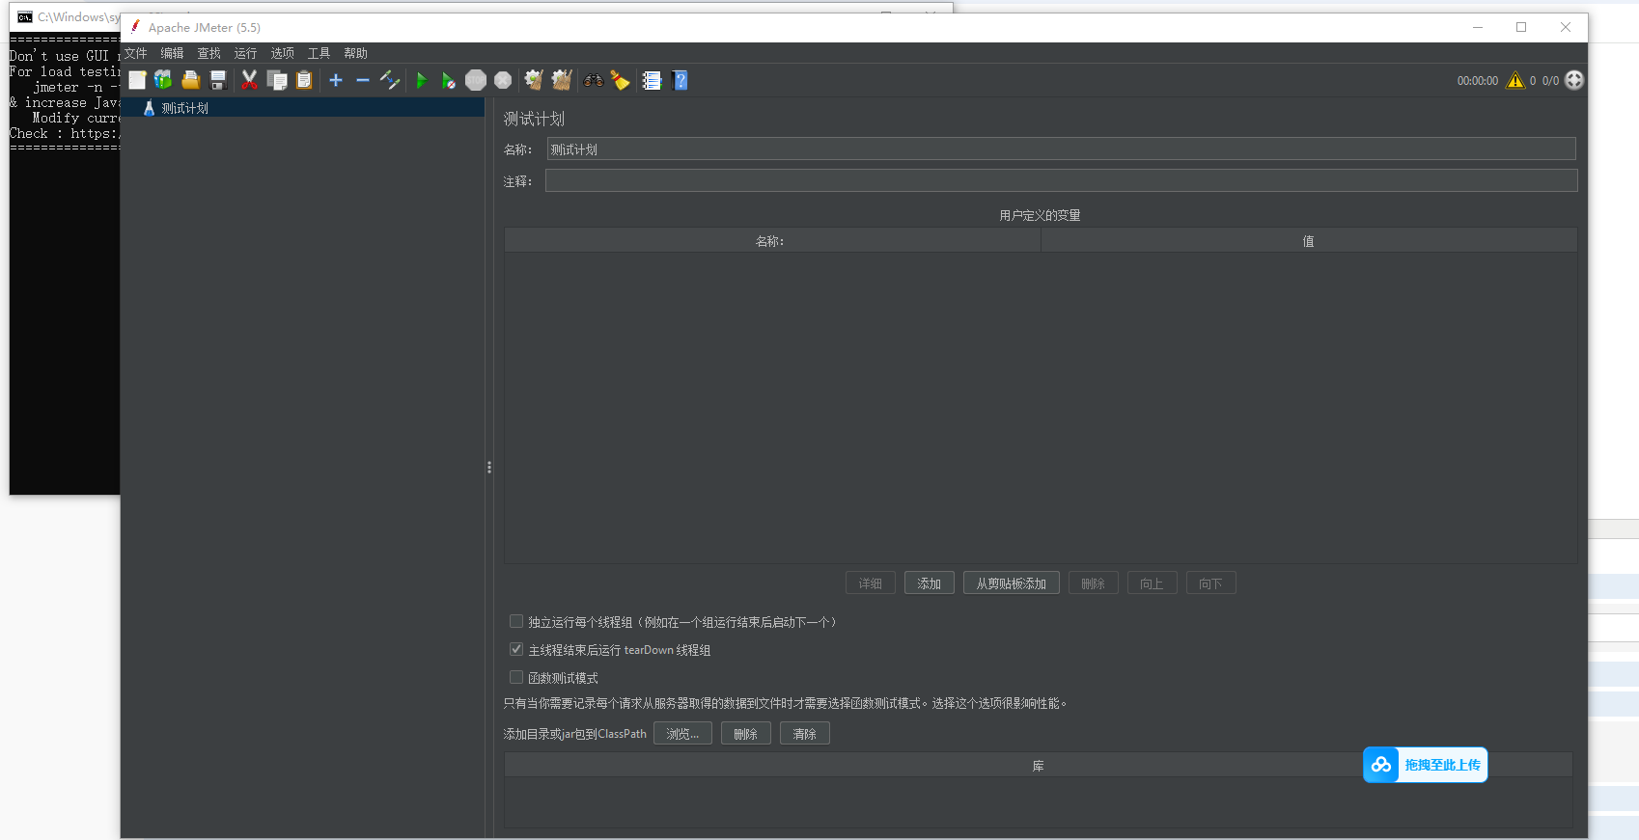Viewport: 1639px width, 840px height.
Task: Click the Stop test icon
Action: coord(476,80)
